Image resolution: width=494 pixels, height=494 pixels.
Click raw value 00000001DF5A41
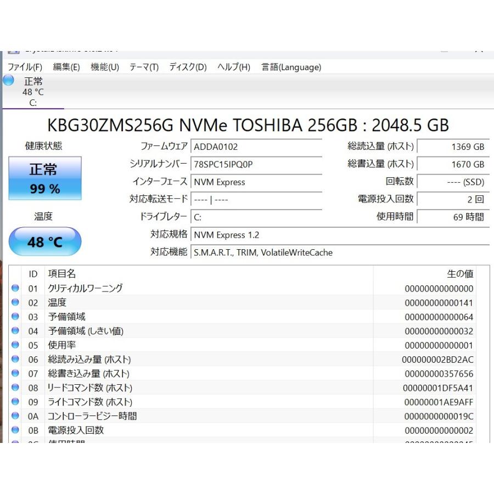tap(438, 388)
